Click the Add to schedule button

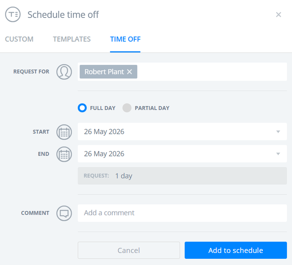(236, 250)
